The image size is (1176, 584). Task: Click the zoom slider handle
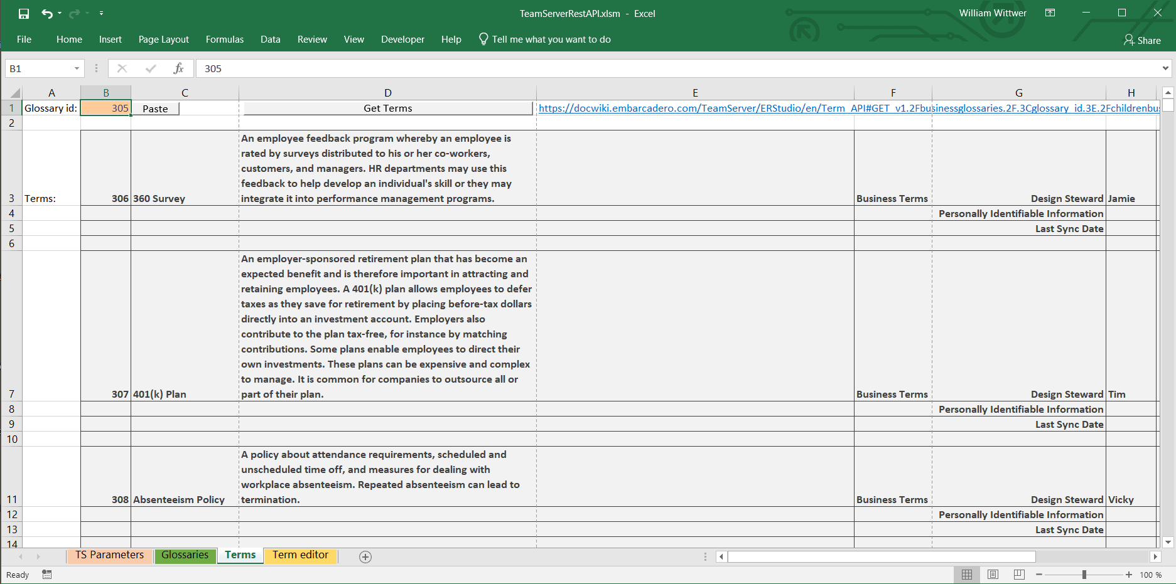[x=1084, y=575]
